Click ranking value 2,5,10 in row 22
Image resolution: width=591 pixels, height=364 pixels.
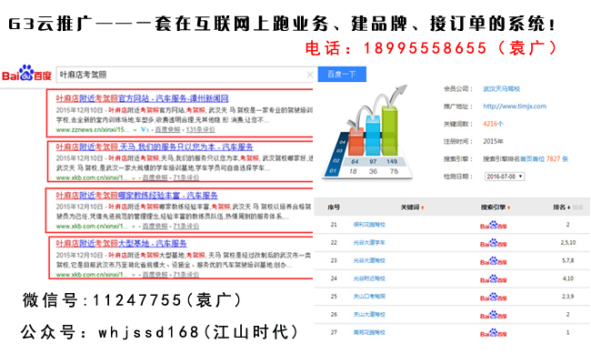[x=568, y=243]
